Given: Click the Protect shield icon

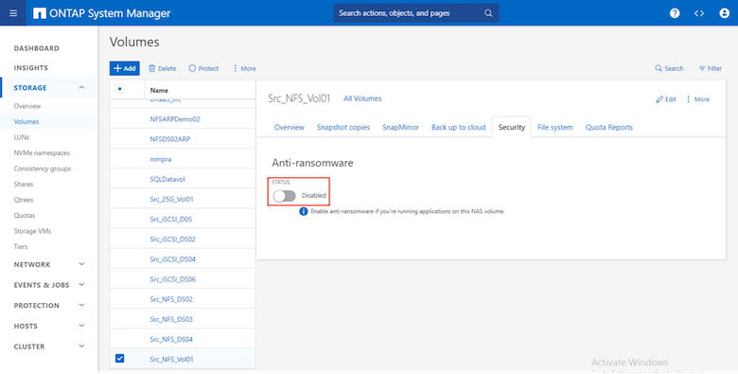Looking at the screenshot, I should [x=192, y=68].
